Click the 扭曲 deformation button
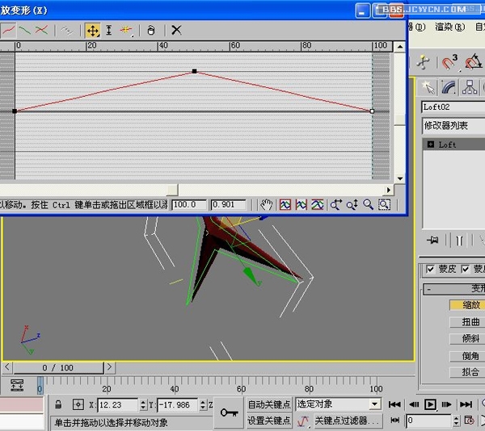485x431 pixels. (468, 322)
